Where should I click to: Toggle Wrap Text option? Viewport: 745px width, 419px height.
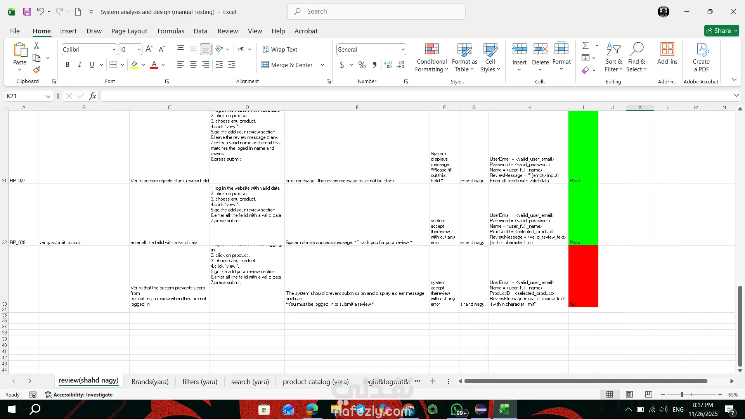pyautogui.click(x=280, y=49)
